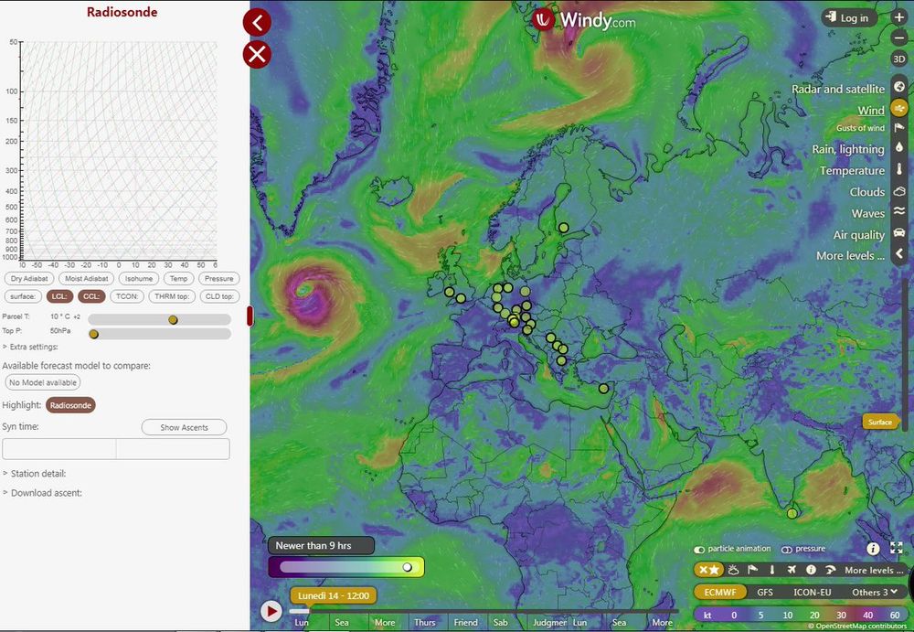Click the Log in button

[x=849, y=17]
